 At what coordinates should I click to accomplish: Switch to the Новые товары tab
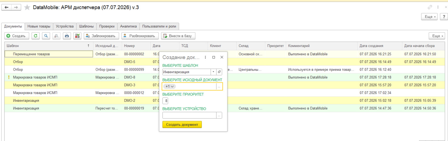pos(39,26)
